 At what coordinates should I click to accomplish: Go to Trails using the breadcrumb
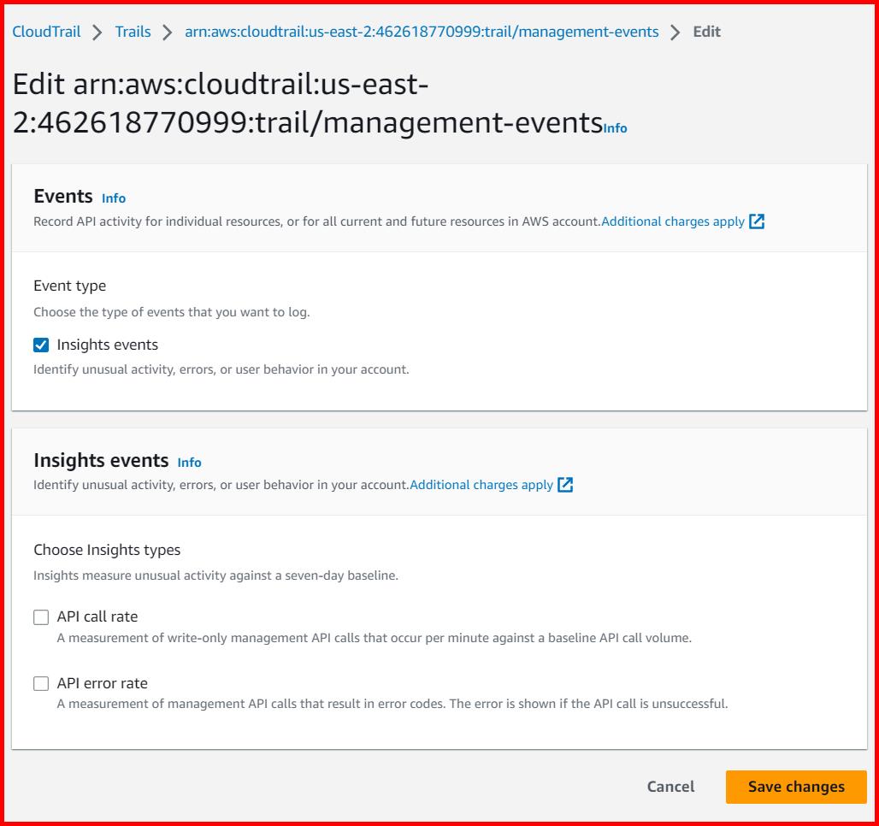[133, 31]
